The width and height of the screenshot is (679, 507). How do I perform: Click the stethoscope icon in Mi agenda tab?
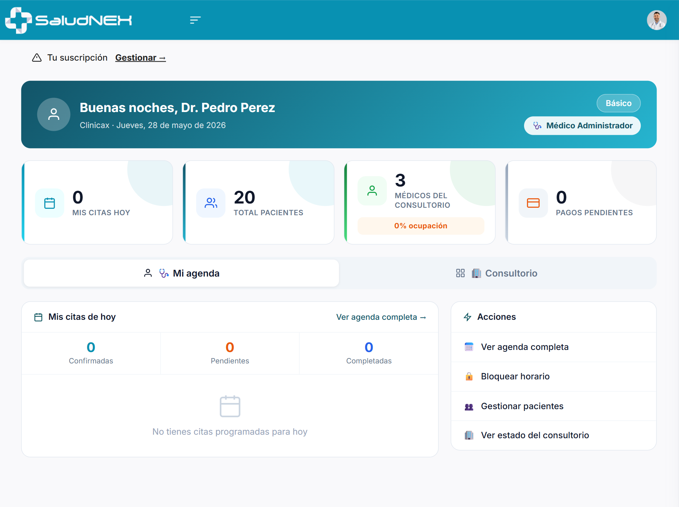[x=164, y=273]
